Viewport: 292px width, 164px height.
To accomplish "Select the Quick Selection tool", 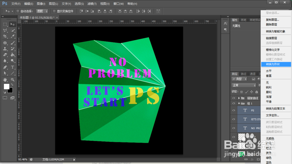I will point(13,30).
